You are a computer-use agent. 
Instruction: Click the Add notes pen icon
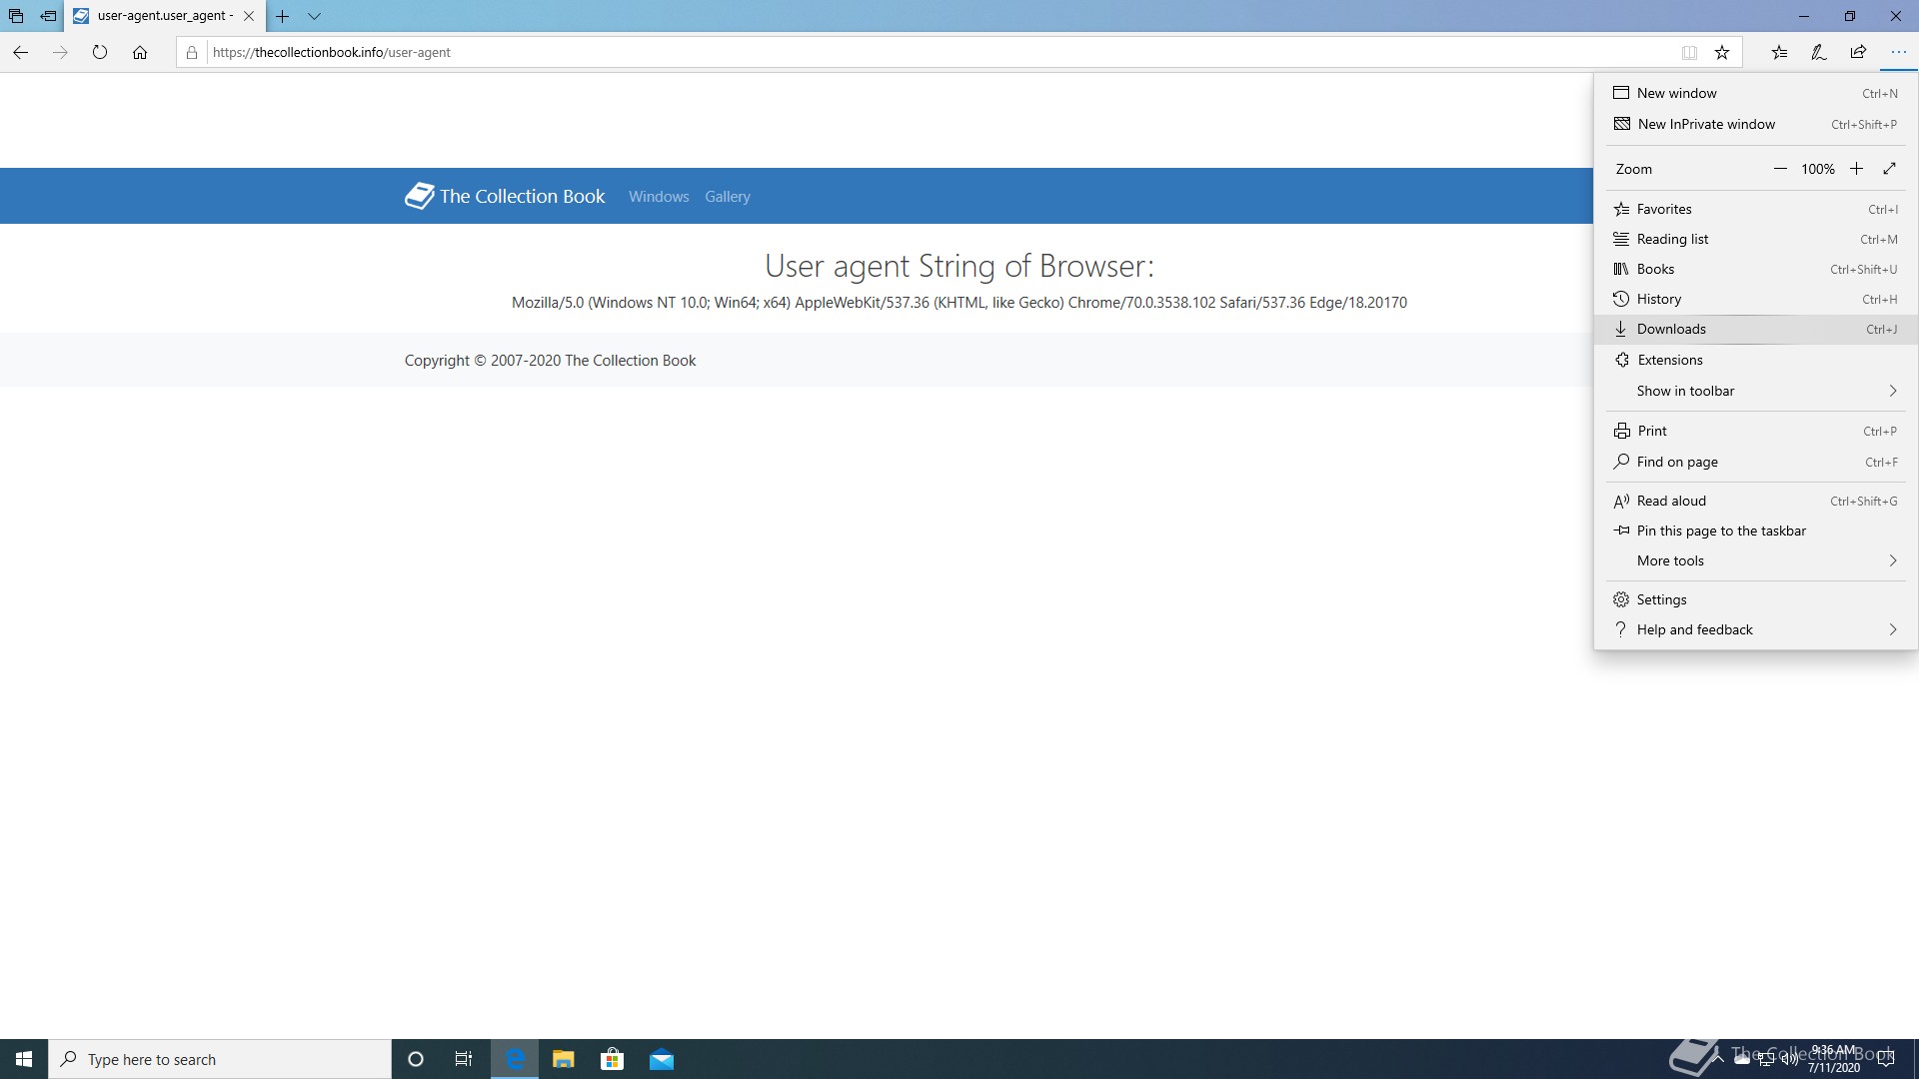[x=1819, y=52]
